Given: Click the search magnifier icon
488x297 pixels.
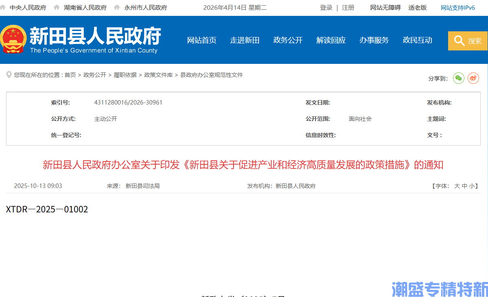Looking at the screenshot, I should (460, 41).
